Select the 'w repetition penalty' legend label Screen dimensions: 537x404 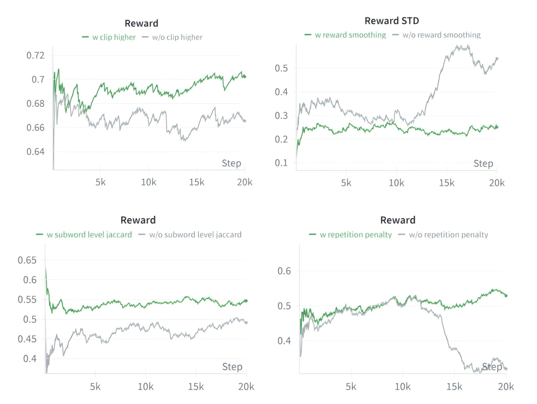tap(356, 235)
